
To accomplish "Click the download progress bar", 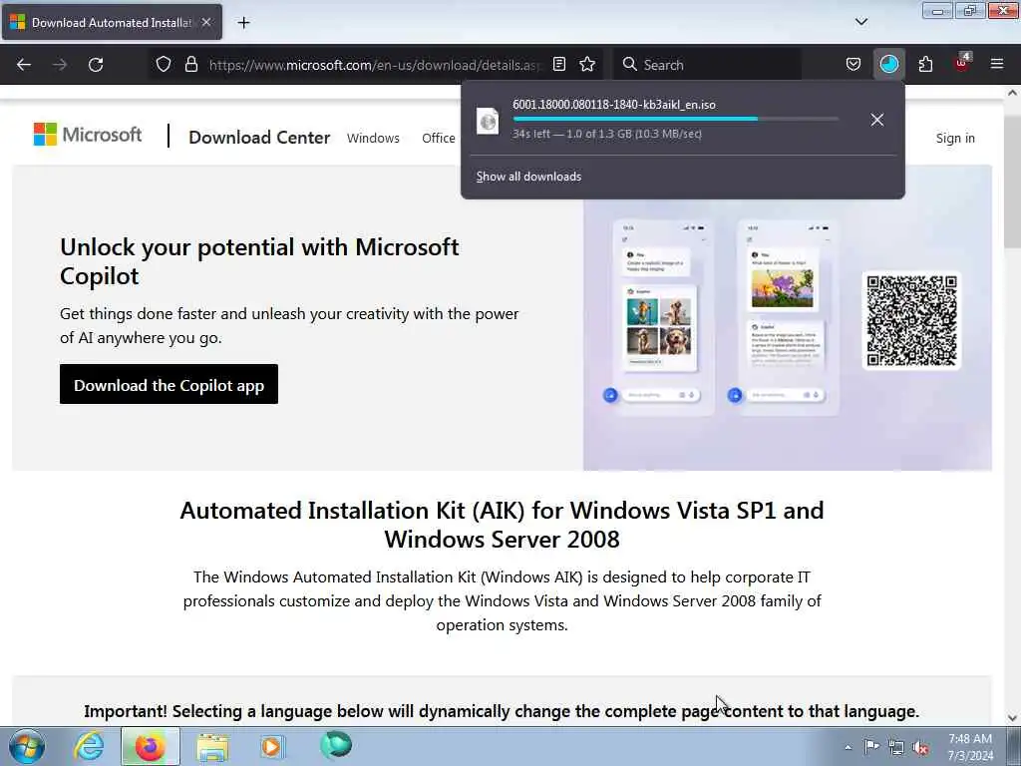I will click(x=675, y=120).
